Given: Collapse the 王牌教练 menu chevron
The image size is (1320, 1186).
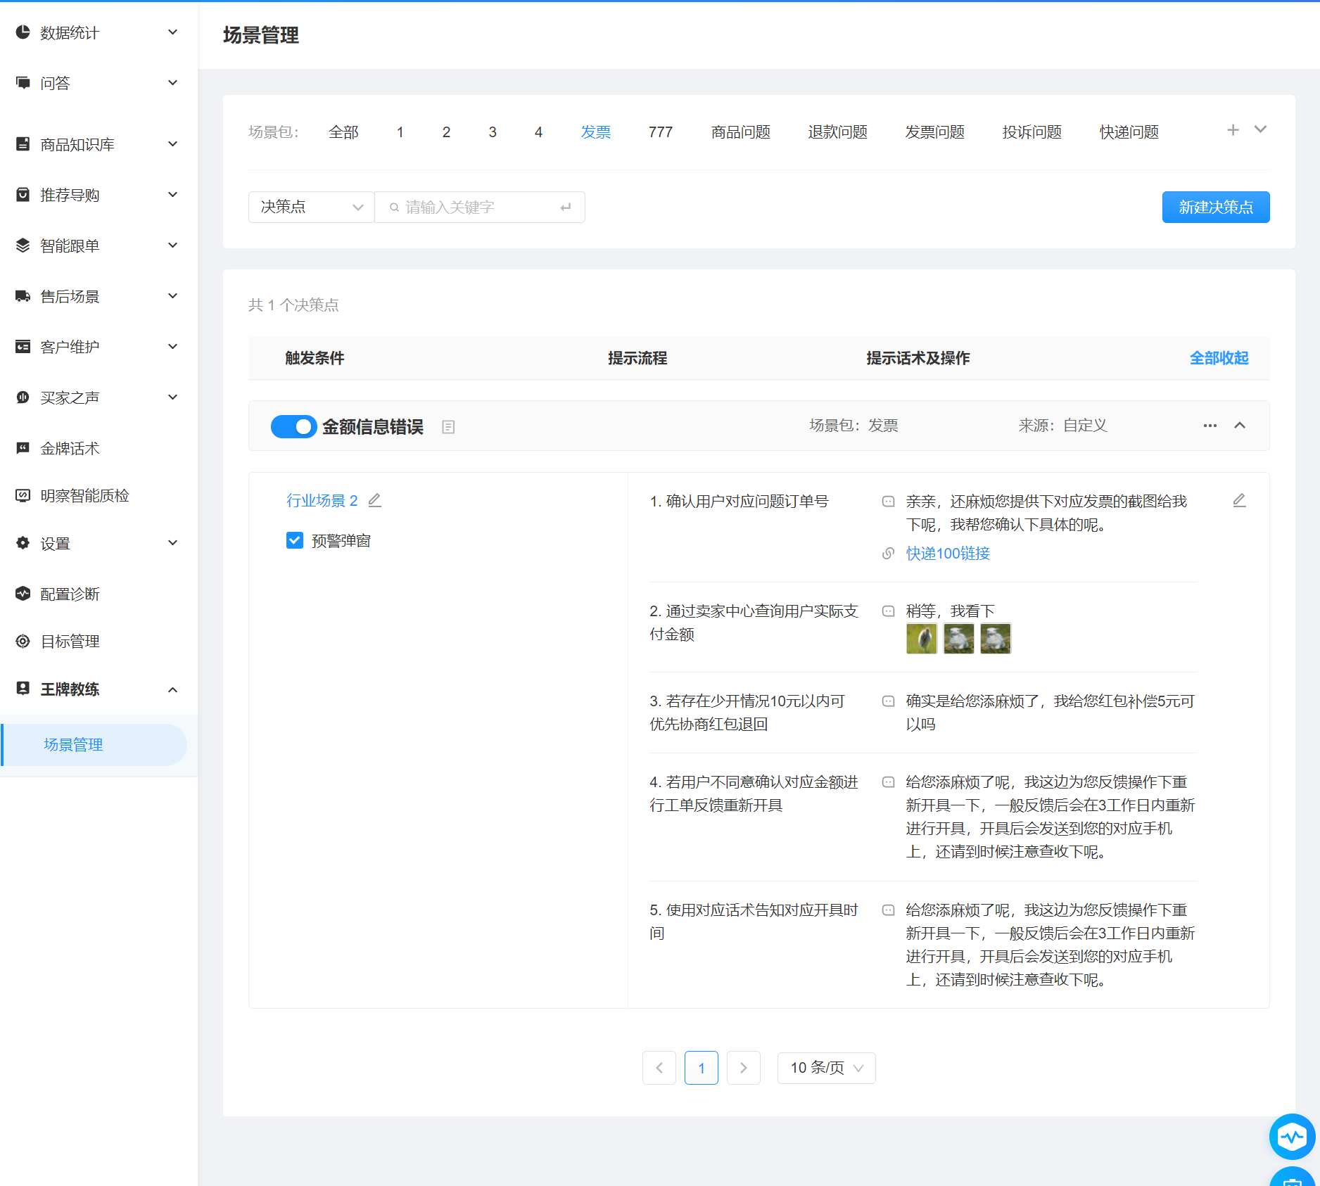Looking at the screenshot, I should [x=173, y=689].
